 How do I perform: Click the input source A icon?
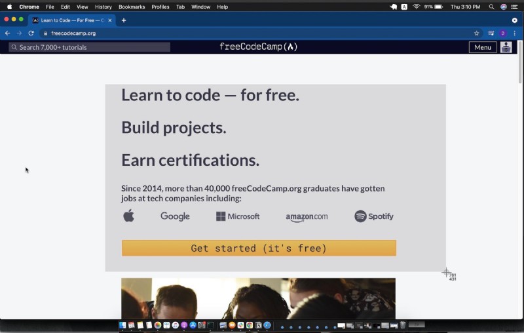404,7
